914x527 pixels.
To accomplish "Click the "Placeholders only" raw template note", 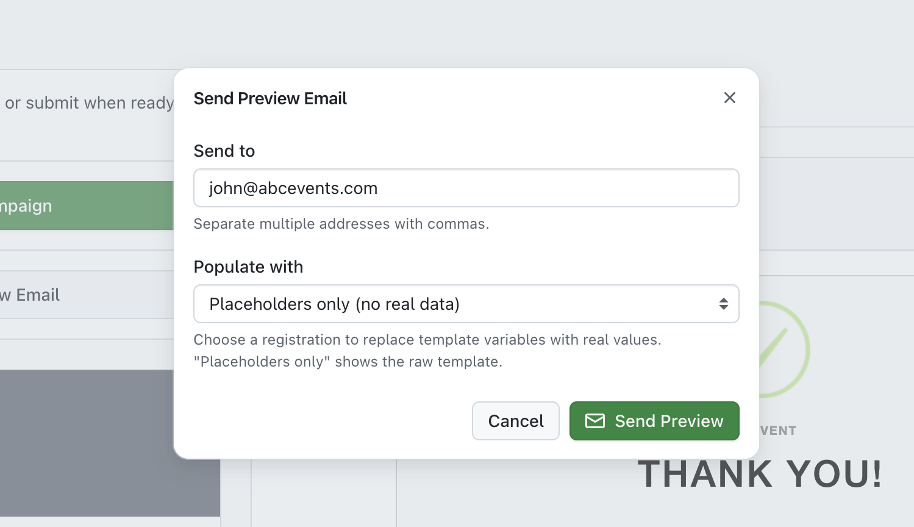I will [x=348, y=362].
